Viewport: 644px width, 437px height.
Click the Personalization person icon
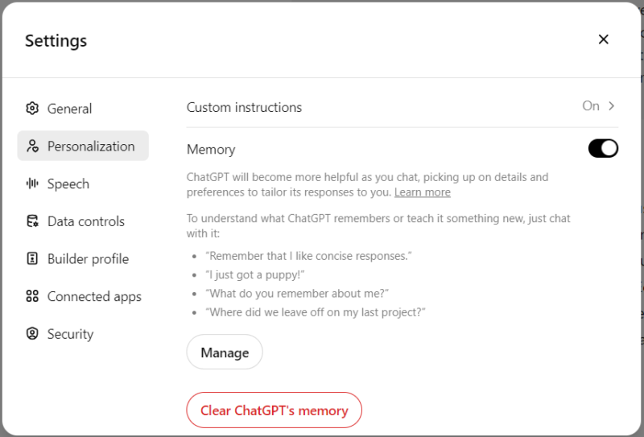click(x=32, y=146)
